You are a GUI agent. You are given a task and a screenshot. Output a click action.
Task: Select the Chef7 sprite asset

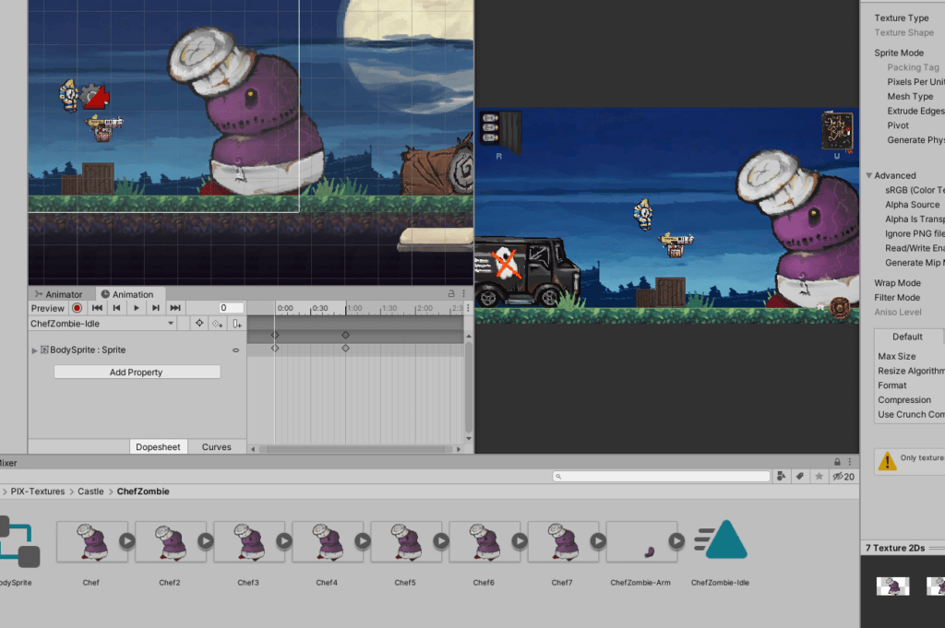click(x=562, y=542)
